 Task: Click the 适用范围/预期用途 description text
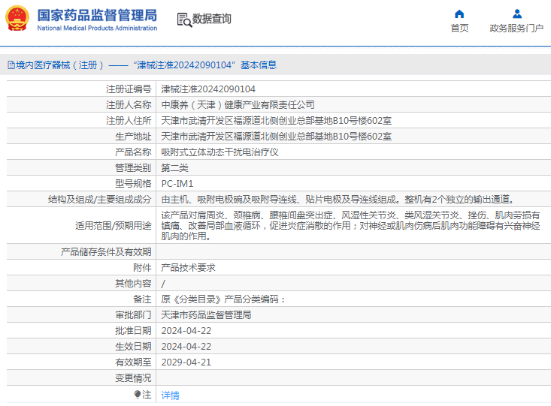coord(350,226)
